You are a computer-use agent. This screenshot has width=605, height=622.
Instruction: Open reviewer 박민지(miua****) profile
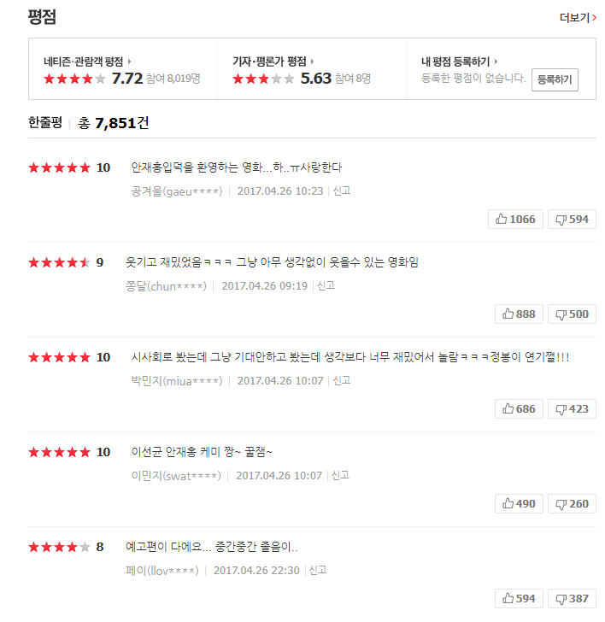click(176, 381)
